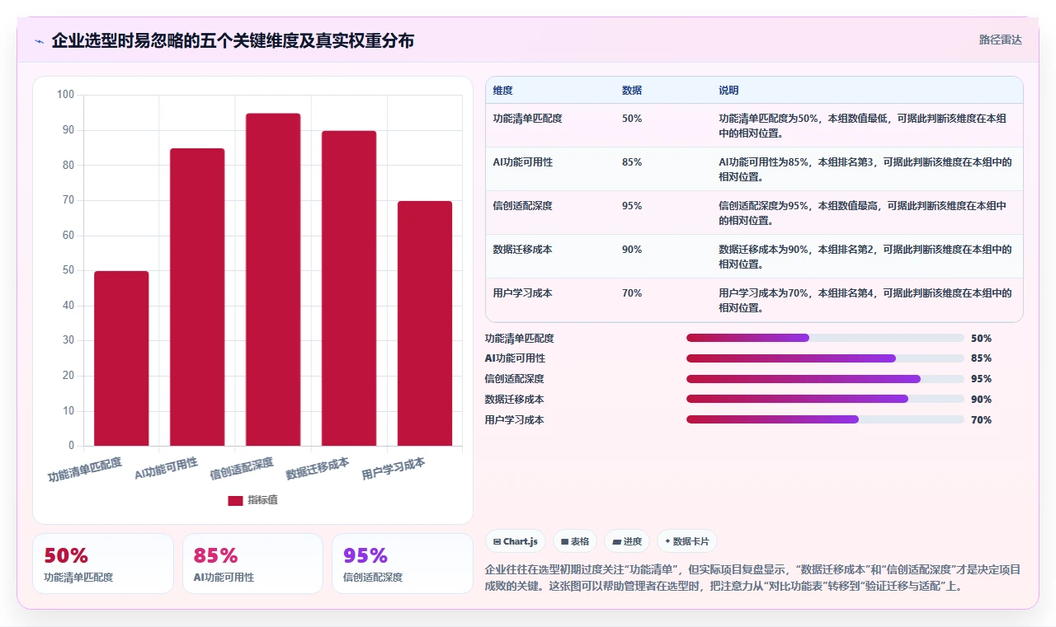Click the 路径雷达 label in the header
The width and height of the screenshot is (1056, 627).
[1000, 40]
